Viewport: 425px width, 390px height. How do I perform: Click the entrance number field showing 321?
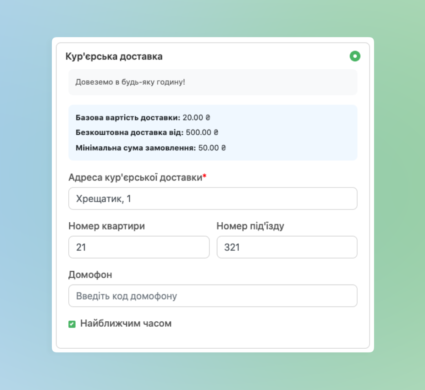coord(287,247)
